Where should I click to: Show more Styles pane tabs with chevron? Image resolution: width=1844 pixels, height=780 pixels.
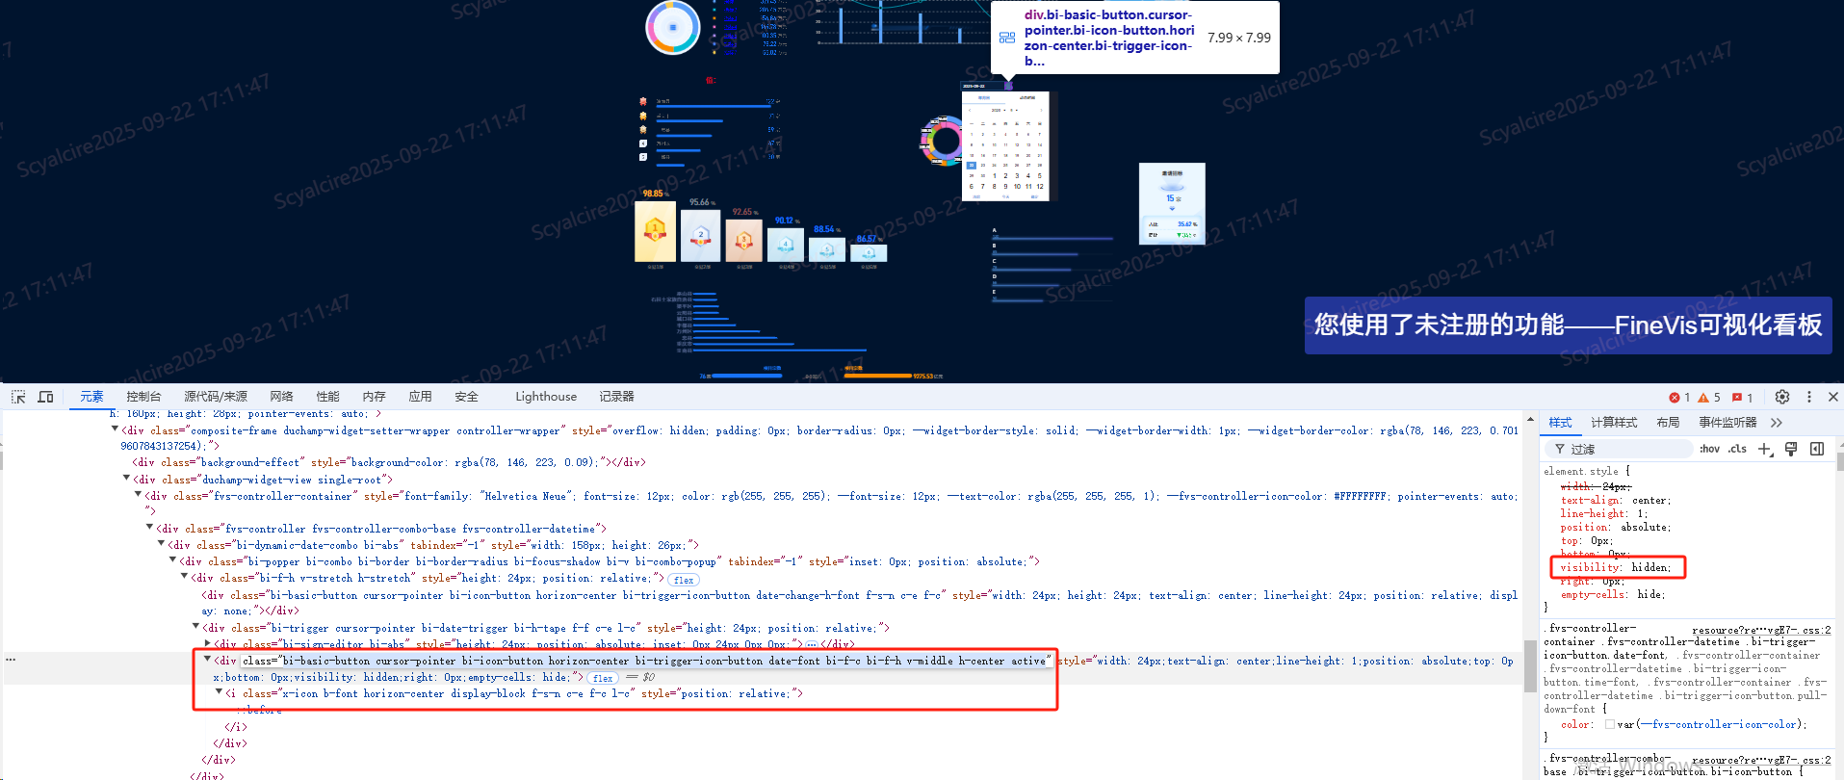pos(1777,423)
